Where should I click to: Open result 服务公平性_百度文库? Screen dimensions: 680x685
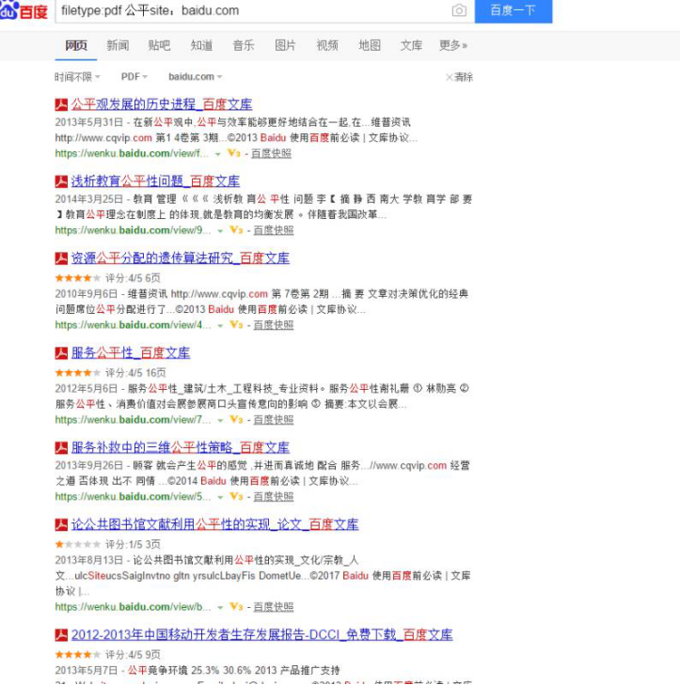click(131, 353)
